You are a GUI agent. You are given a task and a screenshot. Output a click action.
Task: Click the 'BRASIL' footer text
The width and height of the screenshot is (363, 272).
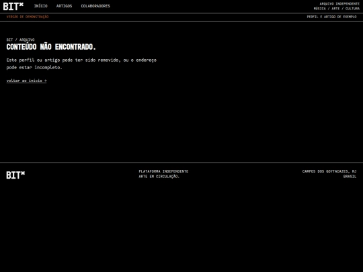[x=350, y=177]
